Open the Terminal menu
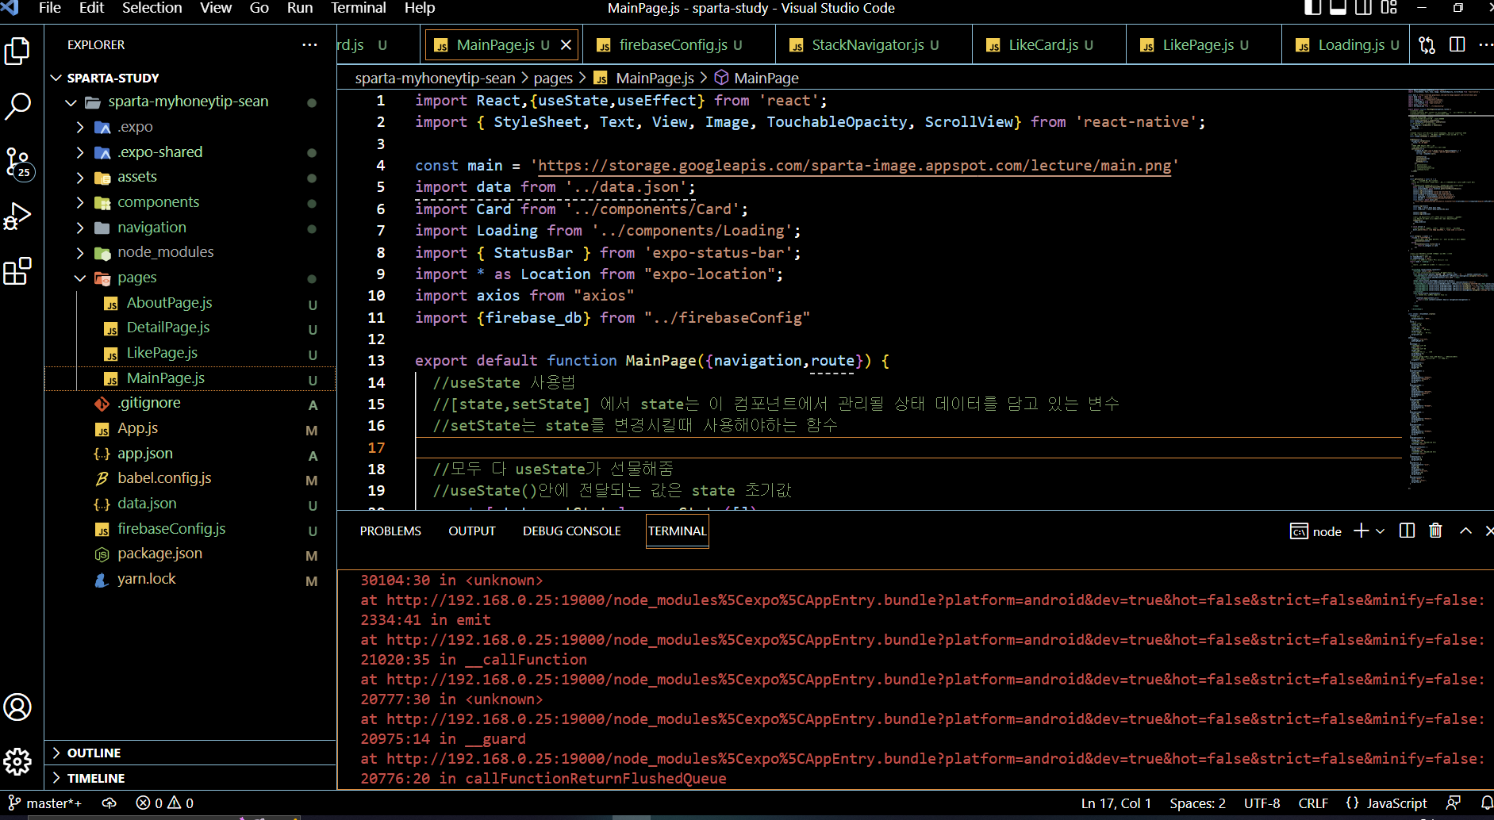 (x=358, y=8)
